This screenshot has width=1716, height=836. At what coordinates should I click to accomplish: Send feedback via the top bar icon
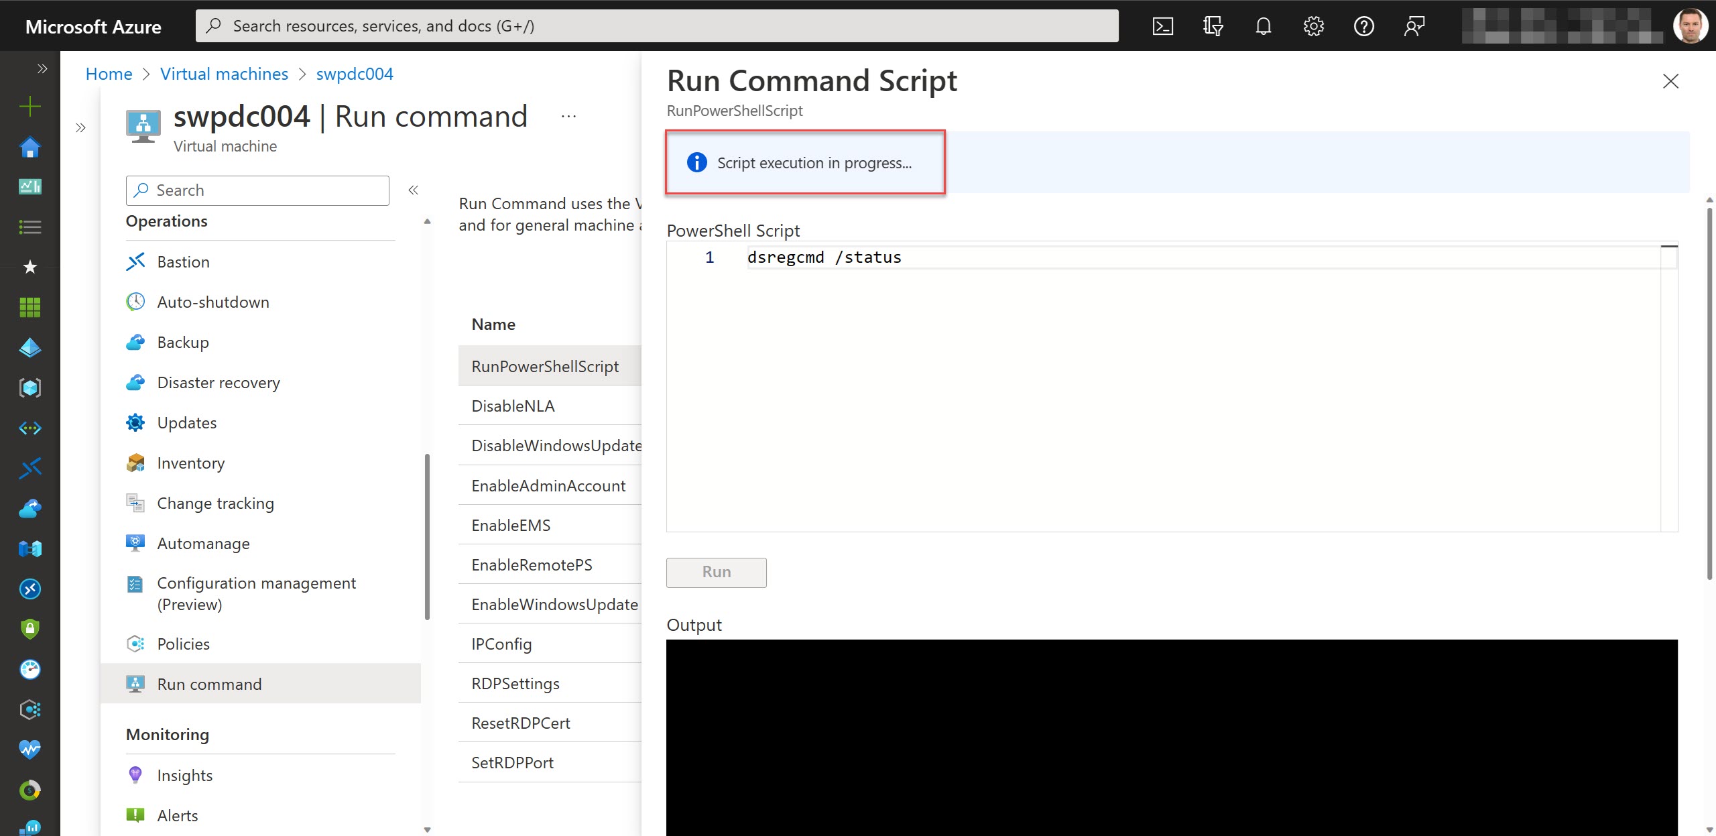click(x=1414, y=25)
